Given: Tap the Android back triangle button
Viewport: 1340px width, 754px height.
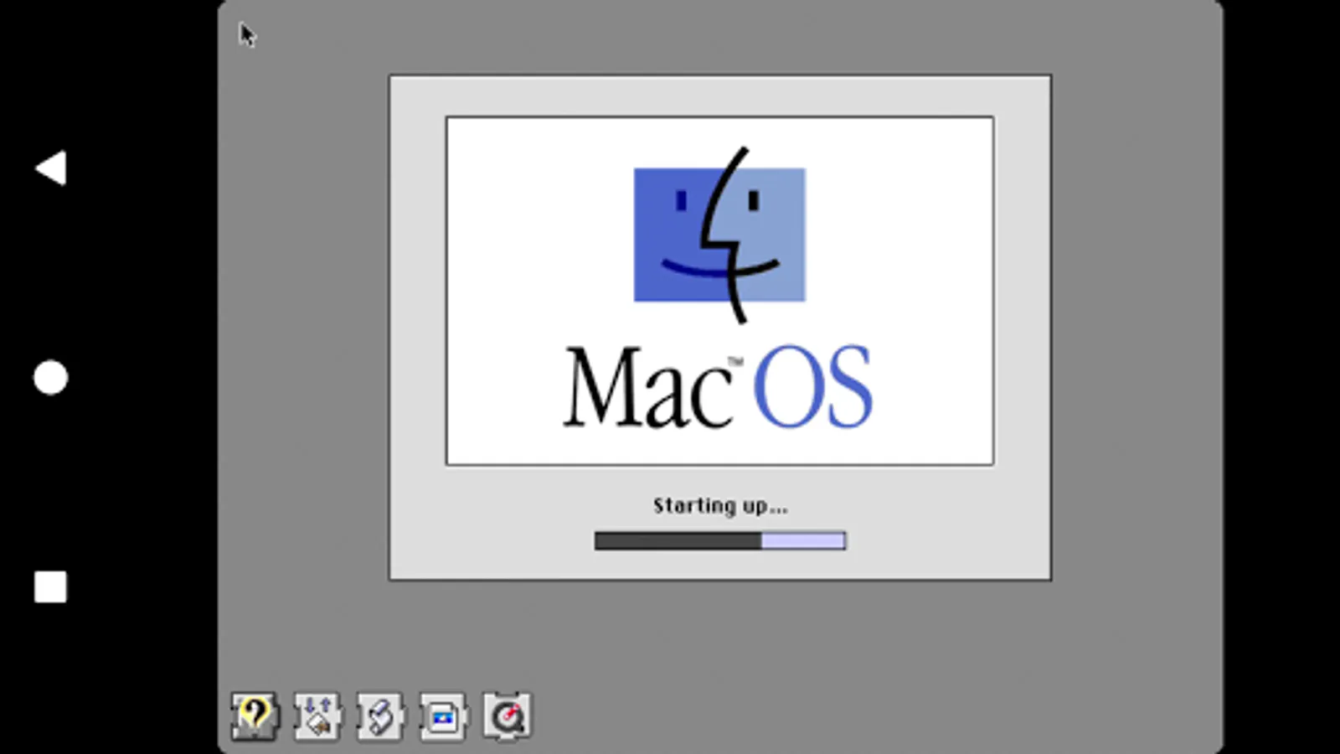Looking at the screenshot, I should click(x=50, y=168).
